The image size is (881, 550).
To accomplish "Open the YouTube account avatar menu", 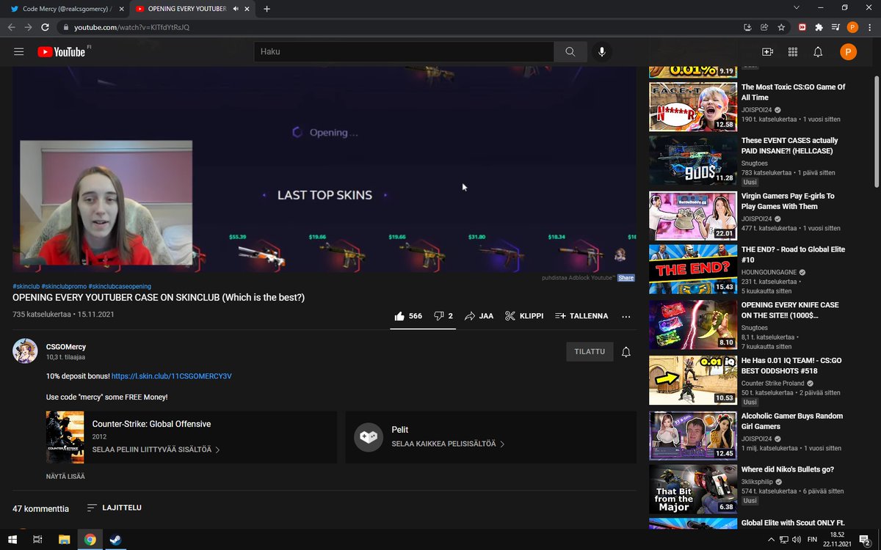I will pos(848,52).
